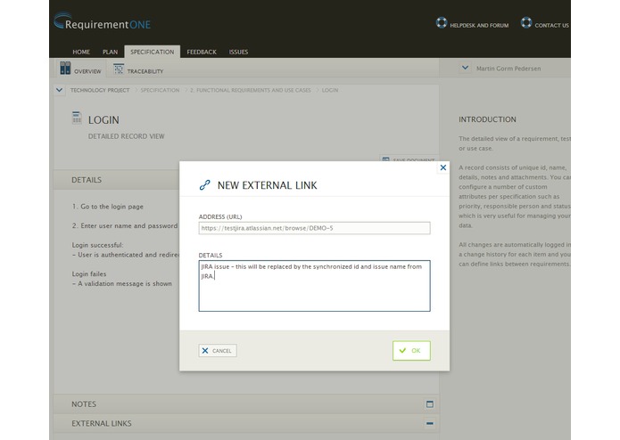
Task: Open the Feedback tab
Action: point(202,52)
